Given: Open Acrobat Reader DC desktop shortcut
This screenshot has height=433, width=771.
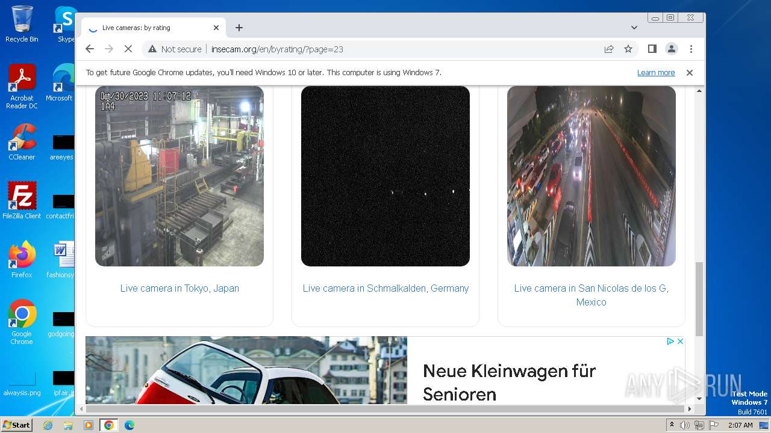Looking at the screenshot, I should [x=22, y=87].
